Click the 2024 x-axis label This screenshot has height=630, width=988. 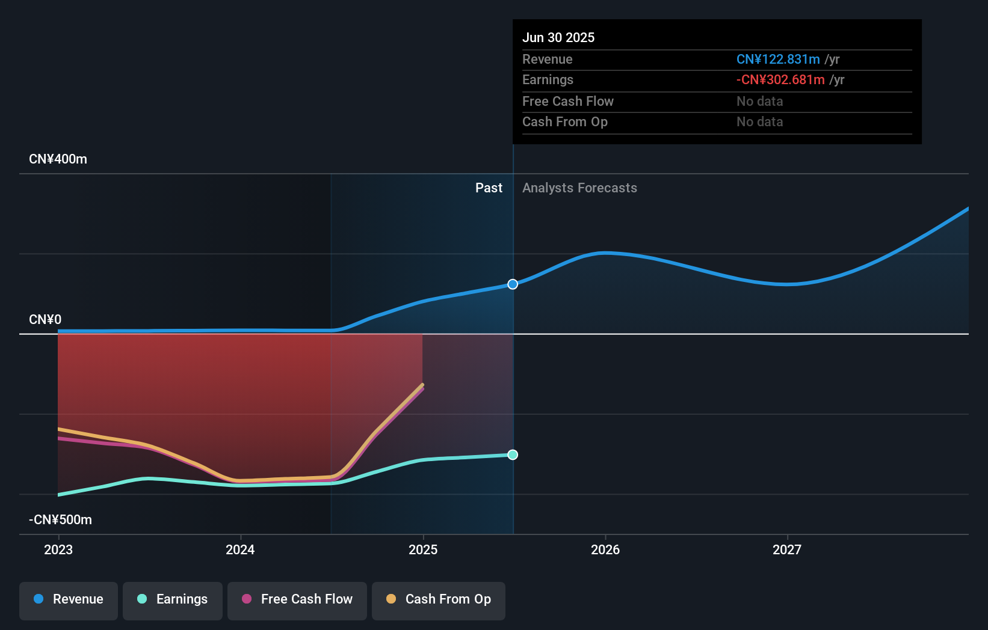pos(240,549)
